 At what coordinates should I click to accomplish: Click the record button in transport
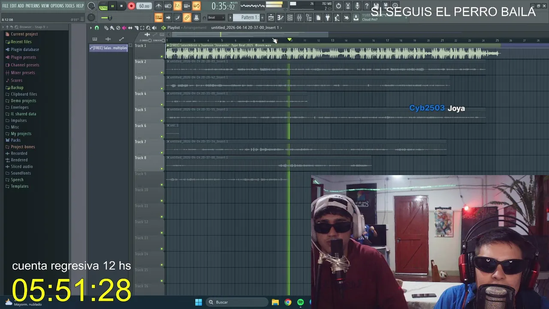click(131, 6)
